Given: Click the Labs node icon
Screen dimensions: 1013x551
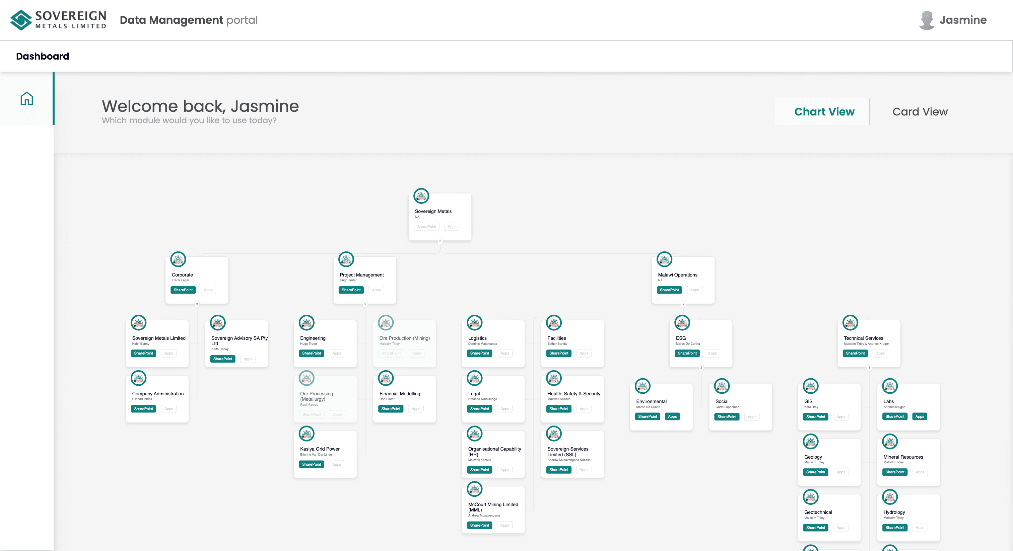Looking at the screenshot, I should click(890, 386).
